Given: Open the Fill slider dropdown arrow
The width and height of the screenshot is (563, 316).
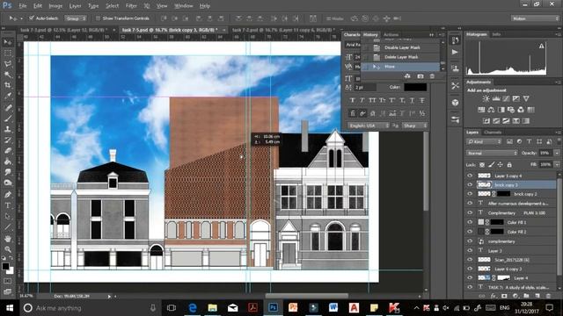Looking at the screenshot, I should click(557, 164).
